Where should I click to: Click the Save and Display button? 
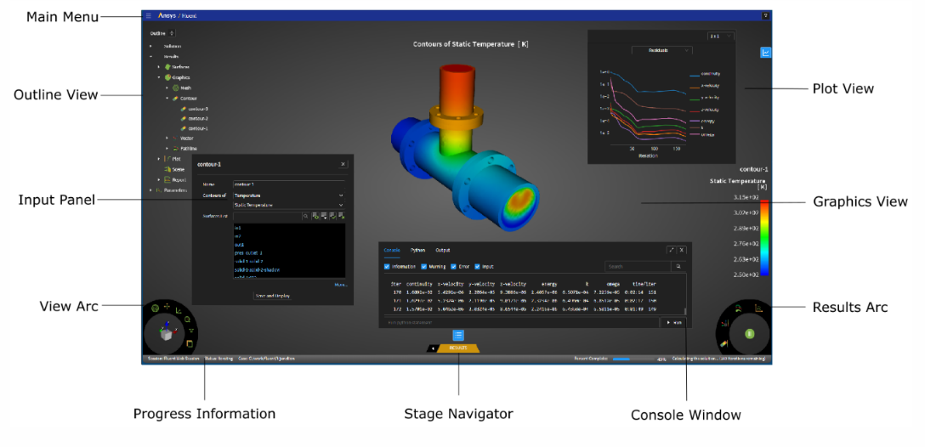click(x=272, y=296)
